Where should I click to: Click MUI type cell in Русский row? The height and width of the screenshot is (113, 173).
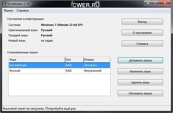pyautogui.click(x=74, y=71)
